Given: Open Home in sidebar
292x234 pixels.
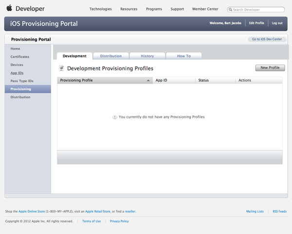Looking at the screenshot, I should tap(15, 49).
